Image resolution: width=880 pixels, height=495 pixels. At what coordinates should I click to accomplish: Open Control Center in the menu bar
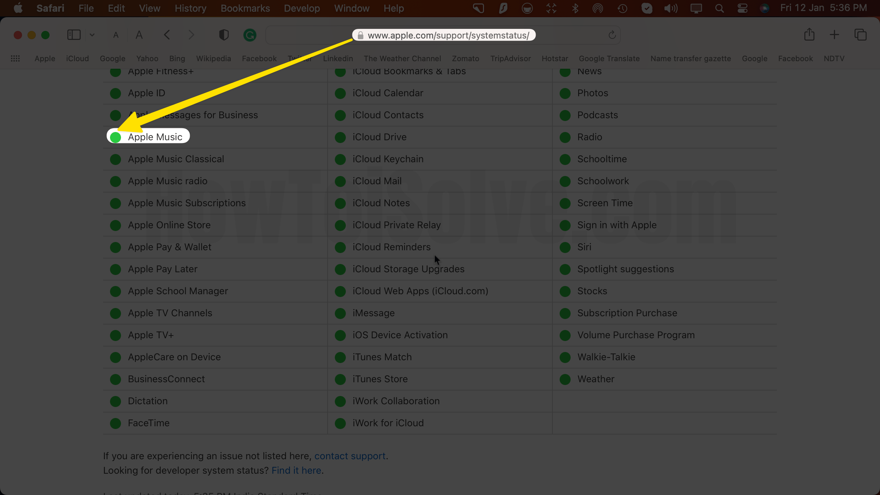tap(742, 8)
